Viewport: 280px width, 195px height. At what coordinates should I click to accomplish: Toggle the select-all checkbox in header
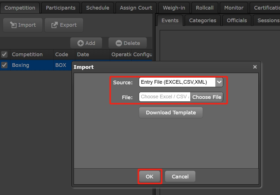pyautogui.click(x=4, y=54)
